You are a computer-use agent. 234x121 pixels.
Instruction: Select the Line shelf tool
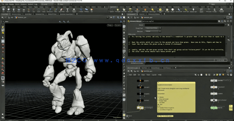coord(34,10)
